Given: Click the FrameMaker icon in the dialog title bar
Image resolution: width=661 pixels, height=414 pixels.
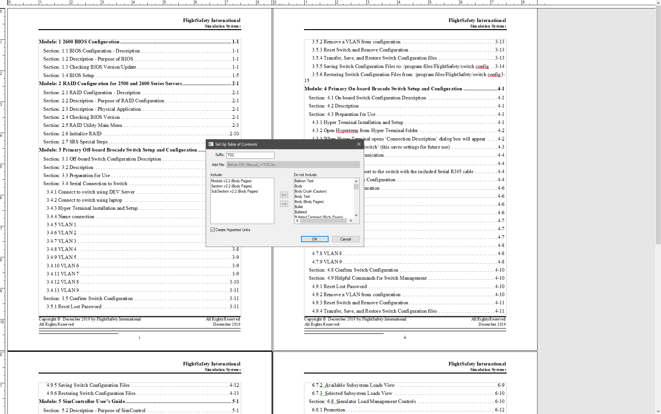Looking at the screenshot, I should tap(211, 144).
